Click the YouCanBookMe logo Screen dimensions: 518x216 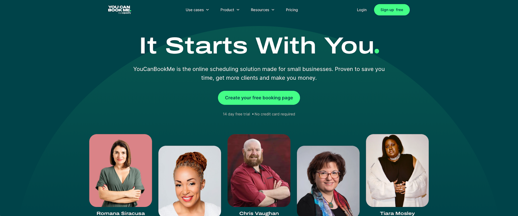pos(119,10)
